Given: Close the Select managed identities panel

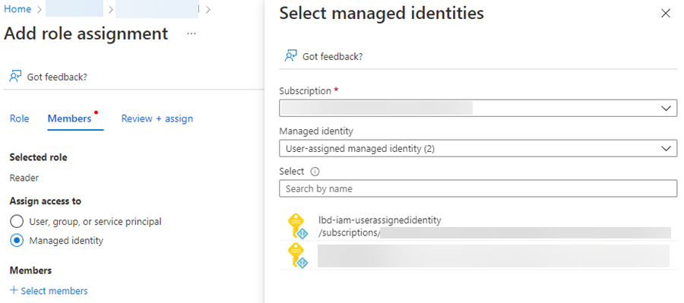Looking at the screenshot, I should (665, 14).
